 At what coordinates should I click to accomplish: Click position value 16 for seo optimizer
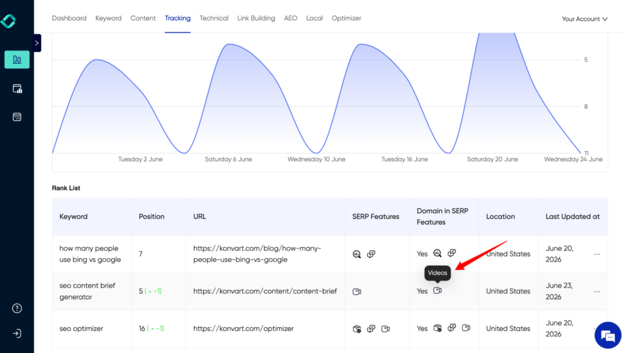pos(142,329)
